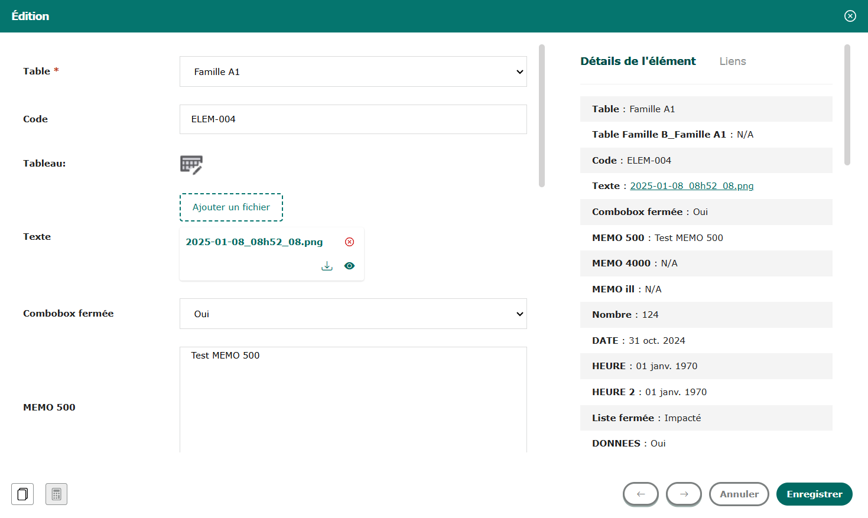Download the attached 2025-01-08 file
This screenshot has height=518, width=868.
pos(327,266)
